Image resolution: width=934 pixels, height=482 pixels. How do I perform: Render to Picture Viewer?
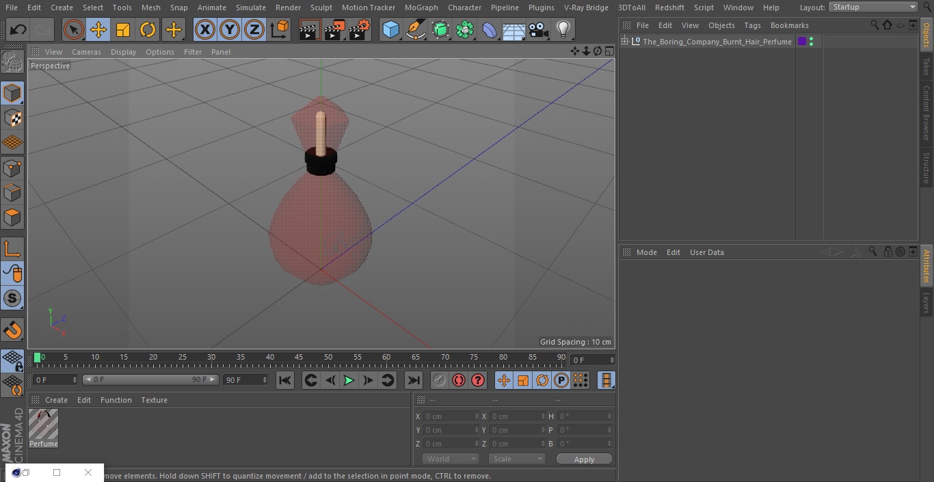pyautogui.click(x=334, y=29)
